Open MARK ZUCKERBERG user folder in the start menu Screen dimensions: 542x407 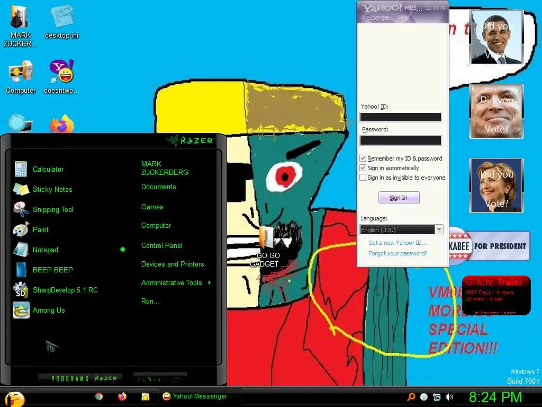(165, 168)
